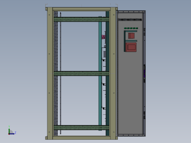Screen dimensions: 191x143
Task: Select the thin dark vertical rod
Action: tap(61, 73)
